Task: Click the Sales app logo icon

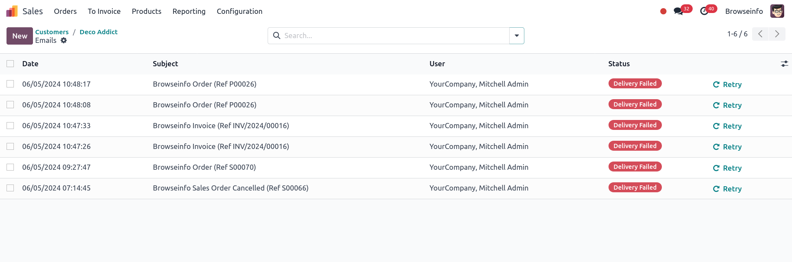Action: click(x=12, y=11)
